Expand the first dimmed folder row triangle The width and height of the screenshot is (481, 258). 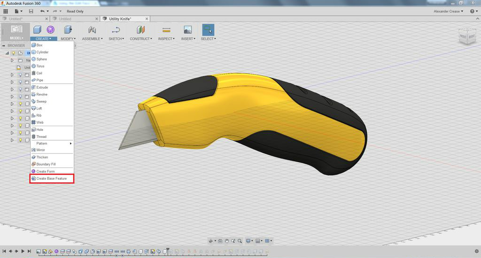point(12,75)
